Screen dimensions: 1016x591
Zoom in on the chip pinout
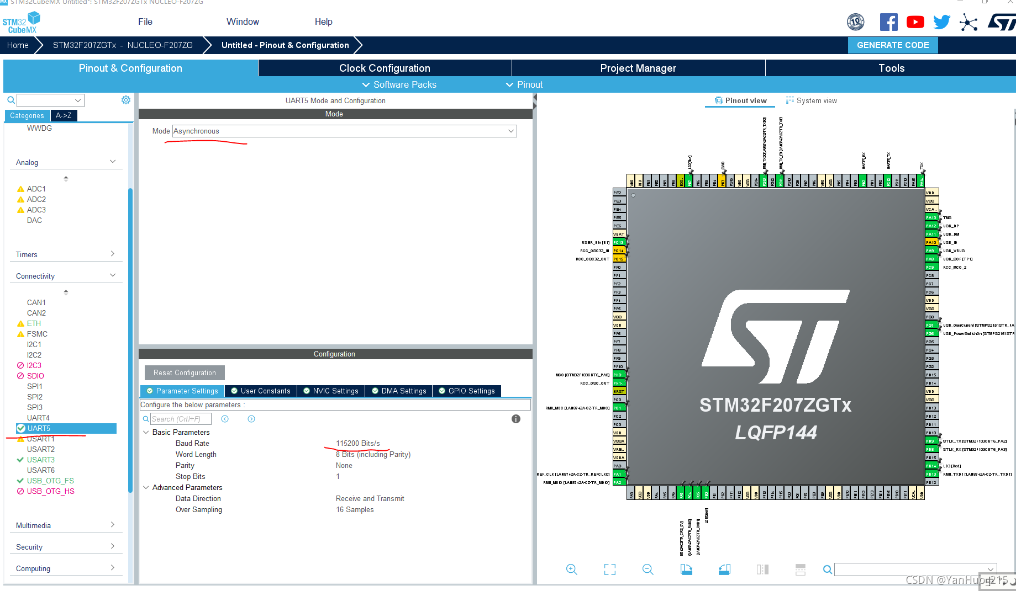point(572,569)
